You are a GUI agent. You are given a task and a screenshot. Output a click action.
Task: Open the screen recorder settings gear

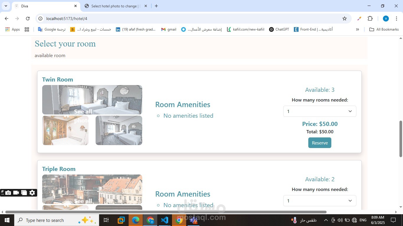tap(32, 193)
